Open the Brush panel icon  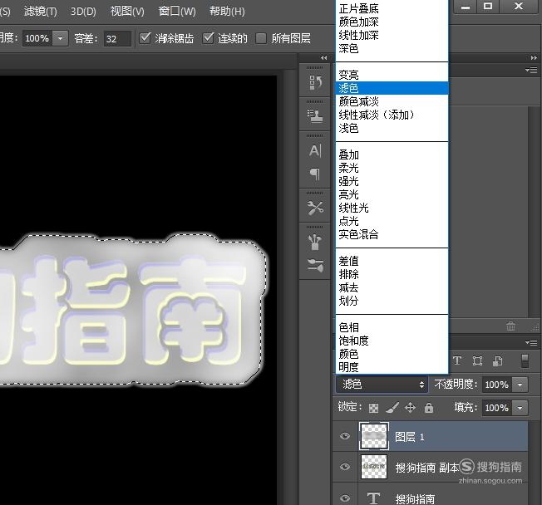pos(315,243)
